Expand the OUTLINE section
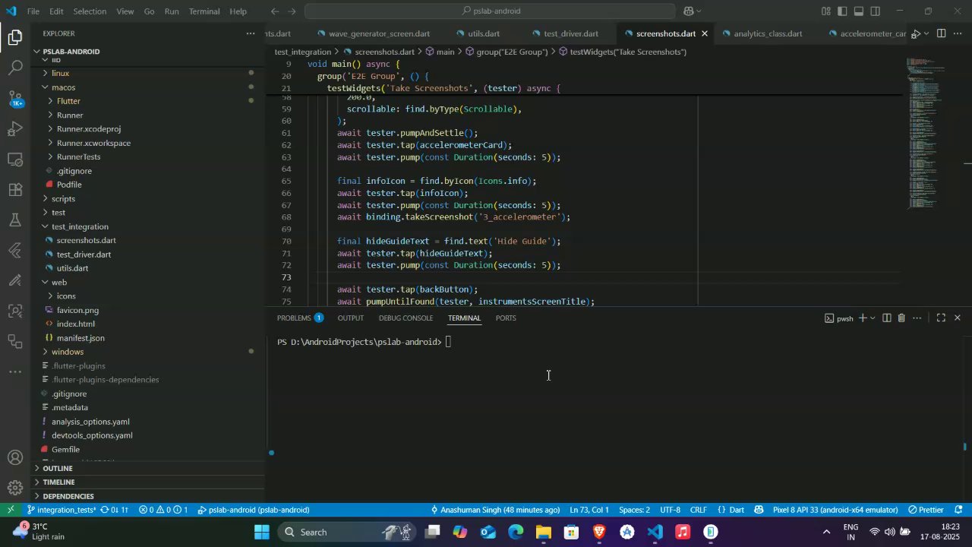This screenshot has width=972, height=547. click(58, 469)
